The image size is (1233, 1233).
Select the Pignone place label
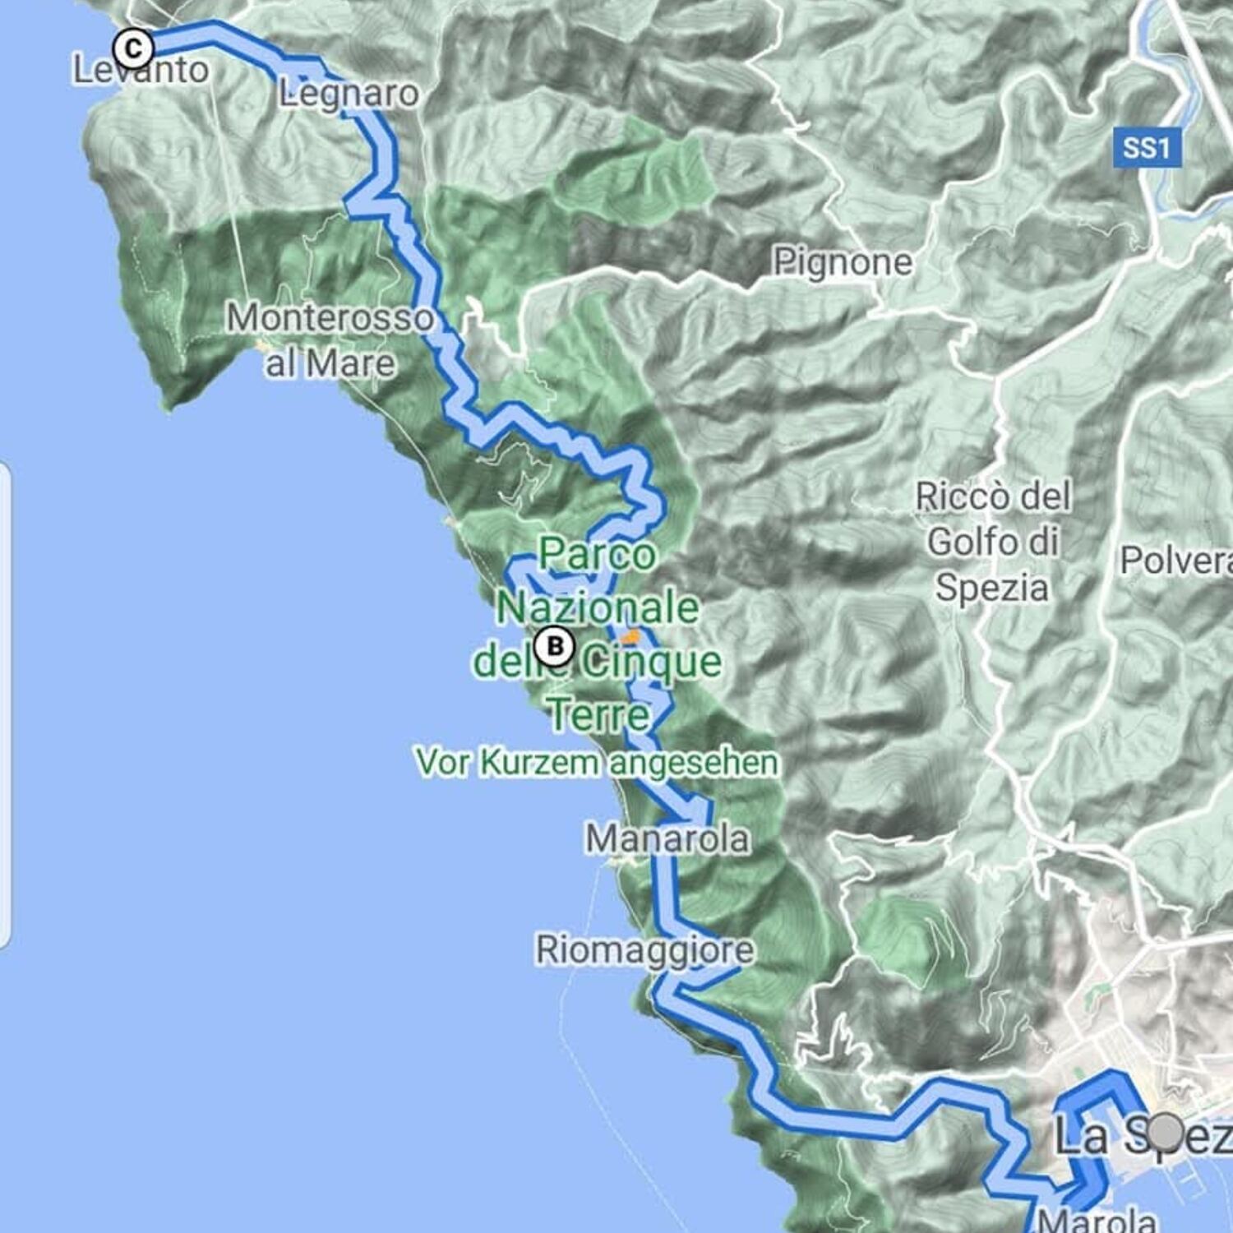click(x=843, y=262)
